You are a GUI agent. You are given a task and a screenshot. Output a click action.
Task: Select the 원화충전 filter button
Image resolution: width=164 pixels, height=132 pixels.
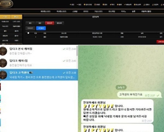coord(30,28)
